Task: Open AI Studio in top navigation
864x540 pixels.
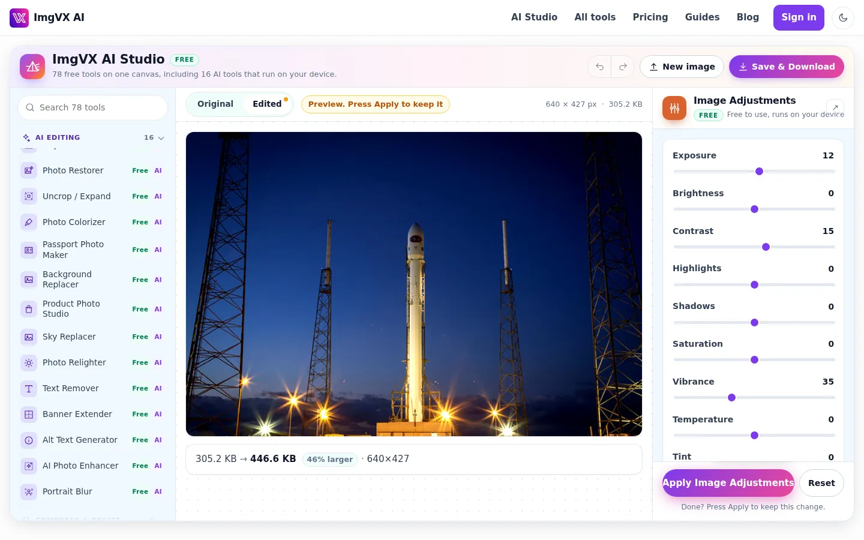Action: click(534, 17)
